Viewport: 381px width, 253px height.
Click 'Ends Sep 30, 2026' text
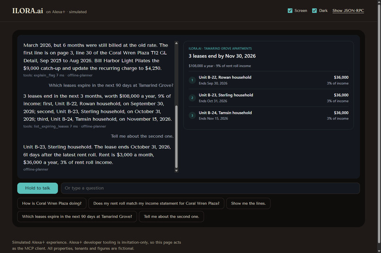click(213, 83)
